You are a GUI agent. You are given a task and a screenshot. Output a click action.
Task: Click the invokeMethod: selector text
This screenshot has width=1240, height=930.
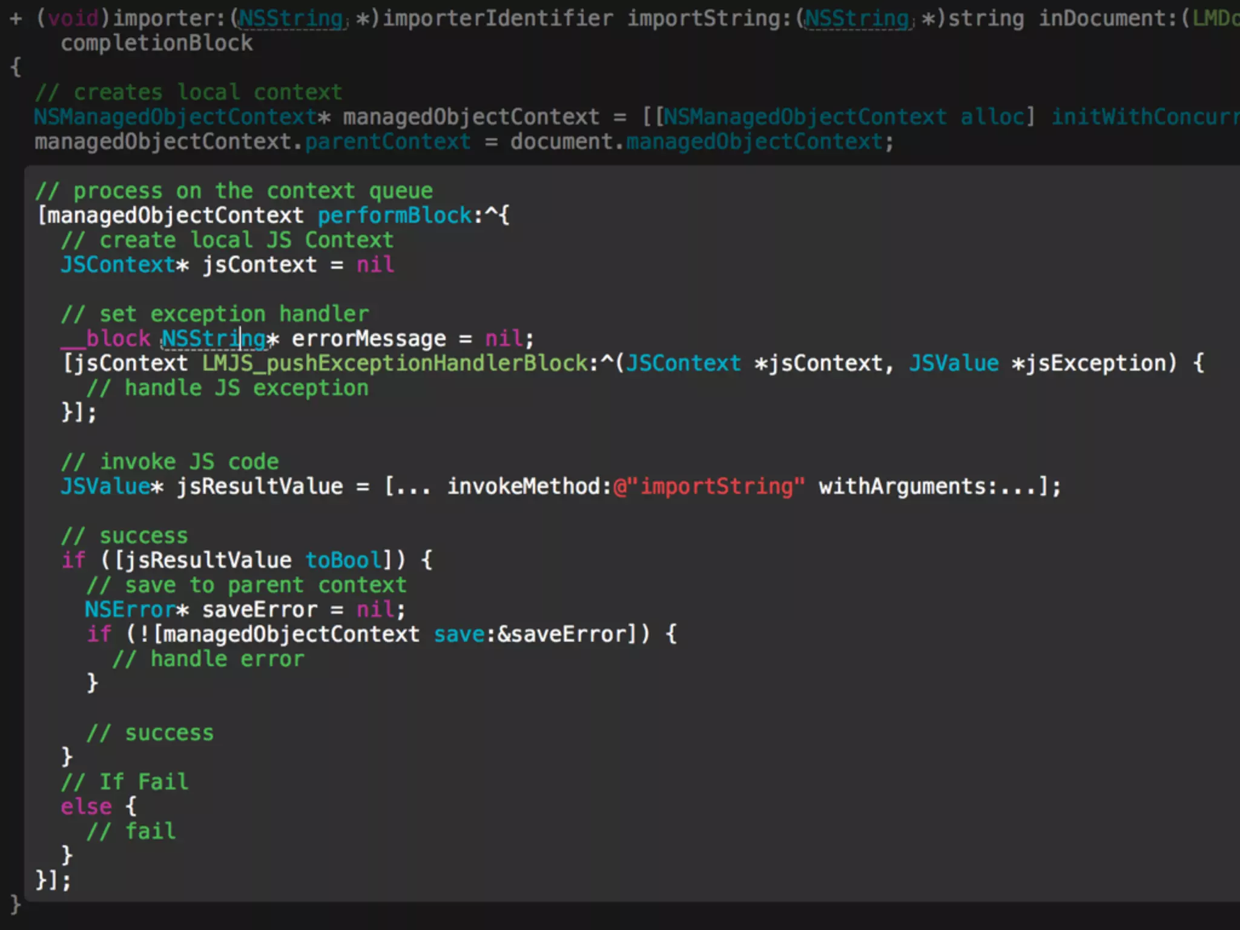[x=529, y=486]
